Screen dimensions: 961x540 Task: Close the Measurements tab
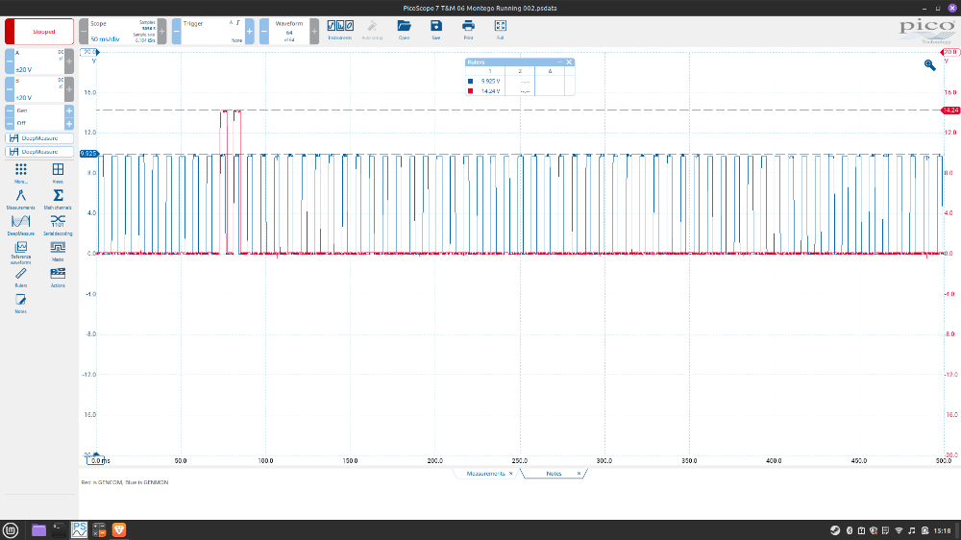511,473
